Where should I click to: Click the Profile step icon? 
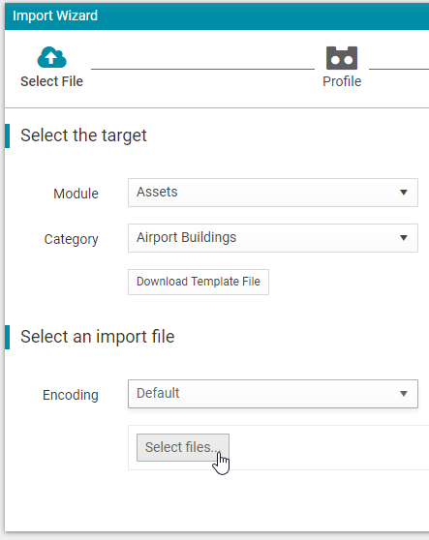pyautogui.click(x=342, y=58)
